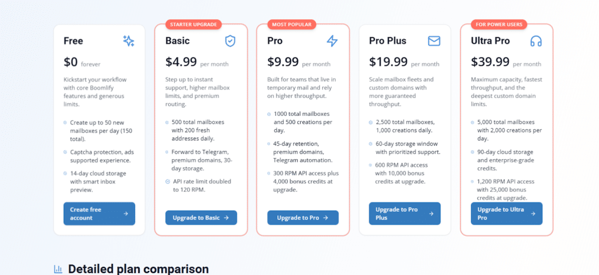599x275 pixels.
Task: Click the Detailed plan comparison heading
Action: click(138, 269)
